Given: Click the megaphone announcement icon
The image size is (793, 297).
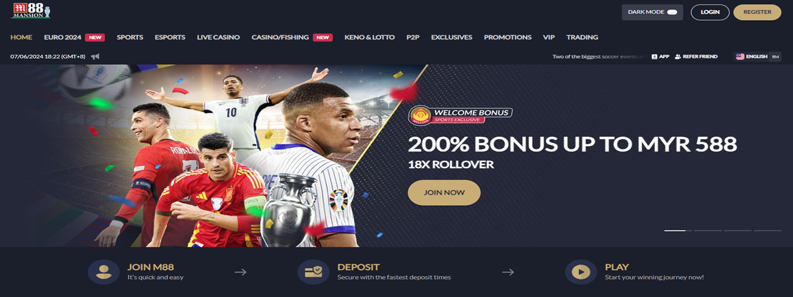Looking at the screenshot, I should tap(95, 57).
